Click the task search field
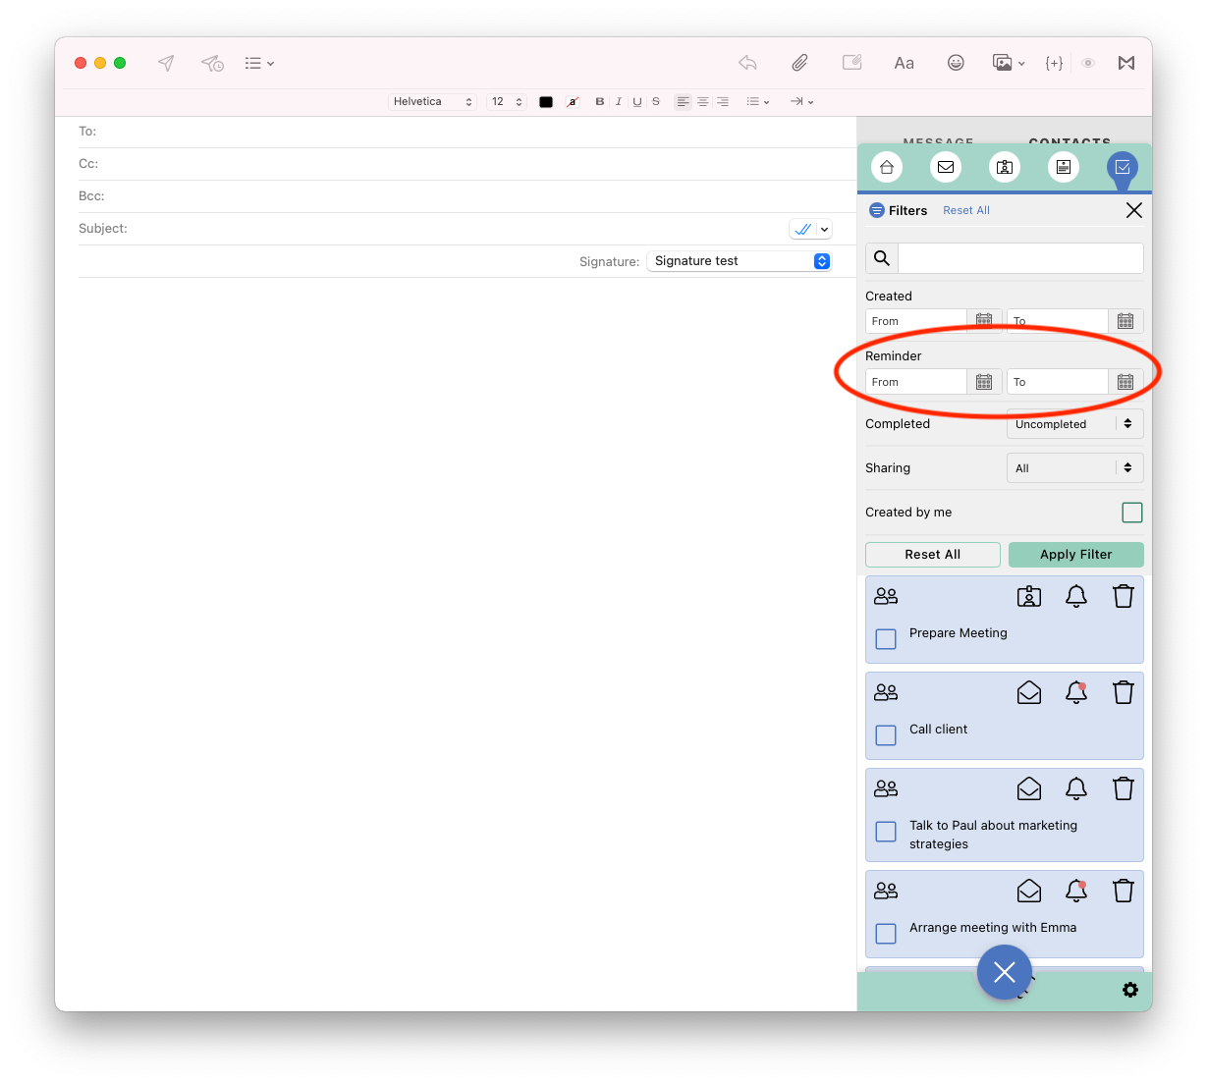Screen dimensions: 1207x1084 [x=1020, y=258]
